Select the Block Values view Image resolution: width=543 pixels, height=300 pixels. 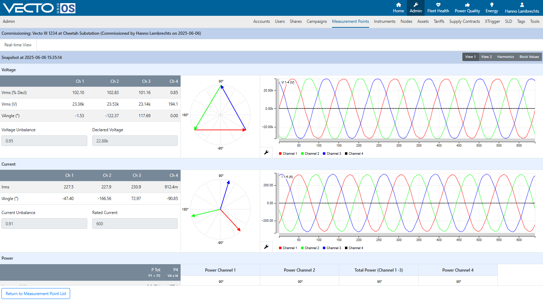(x=529, y=57)
